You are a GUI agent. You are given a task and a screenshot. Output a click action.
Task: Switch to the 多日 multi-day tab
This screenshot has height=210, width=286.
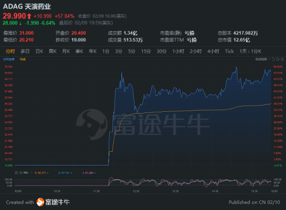click(25, 51)
